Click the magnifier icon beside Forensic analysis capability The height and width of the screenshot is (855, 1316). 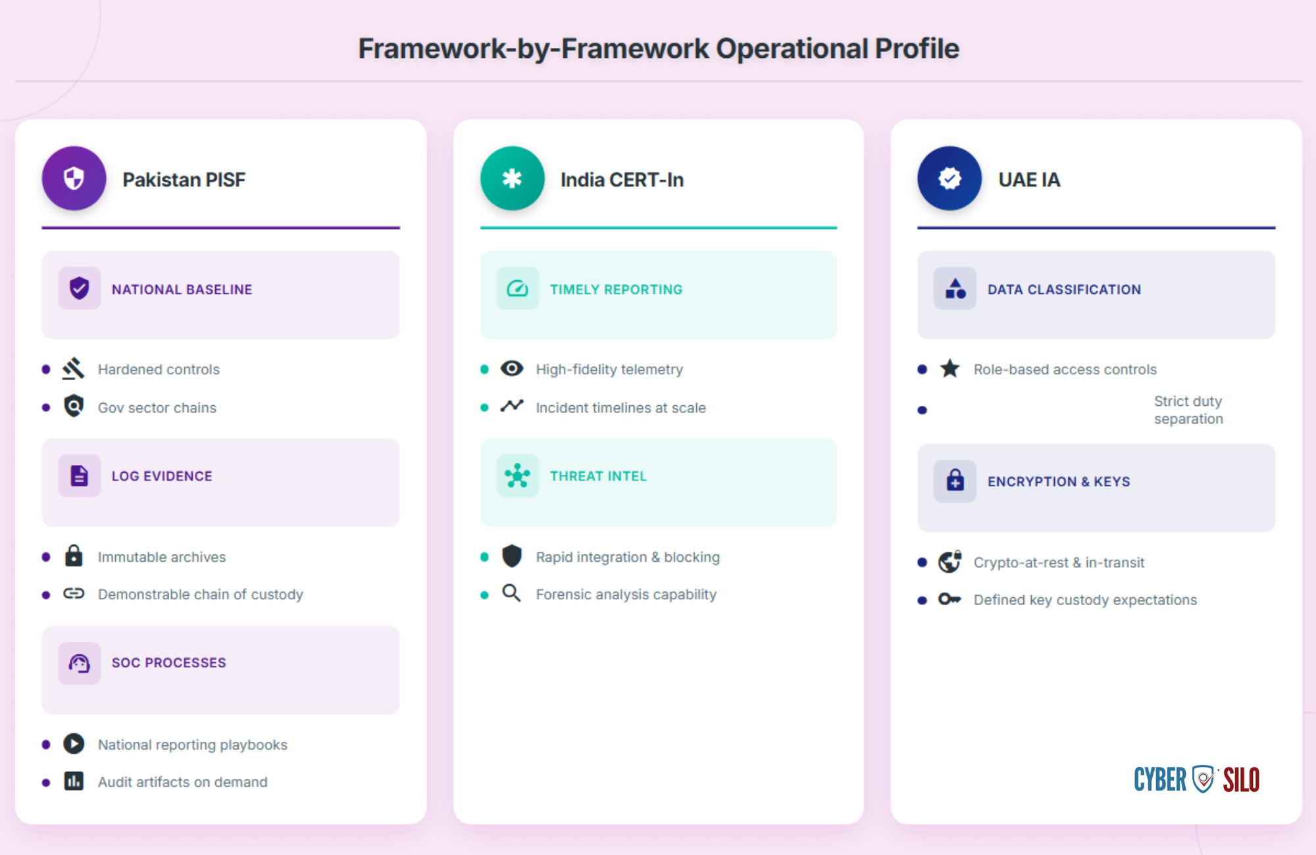click(x=511, y=593)
